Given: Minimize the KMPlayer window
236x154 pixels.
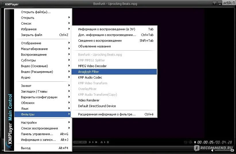Looking at the screenshot, I should pos(220,3).
